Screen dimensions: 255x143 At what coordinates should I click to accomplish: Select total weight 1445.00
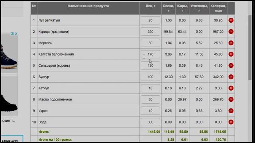coord(154,131)
